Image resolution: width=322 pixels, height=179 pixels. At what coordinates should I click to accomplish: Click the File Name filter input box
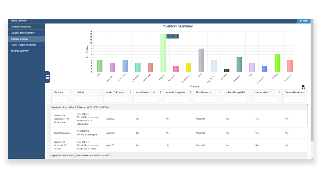click(x=60, y=100)
